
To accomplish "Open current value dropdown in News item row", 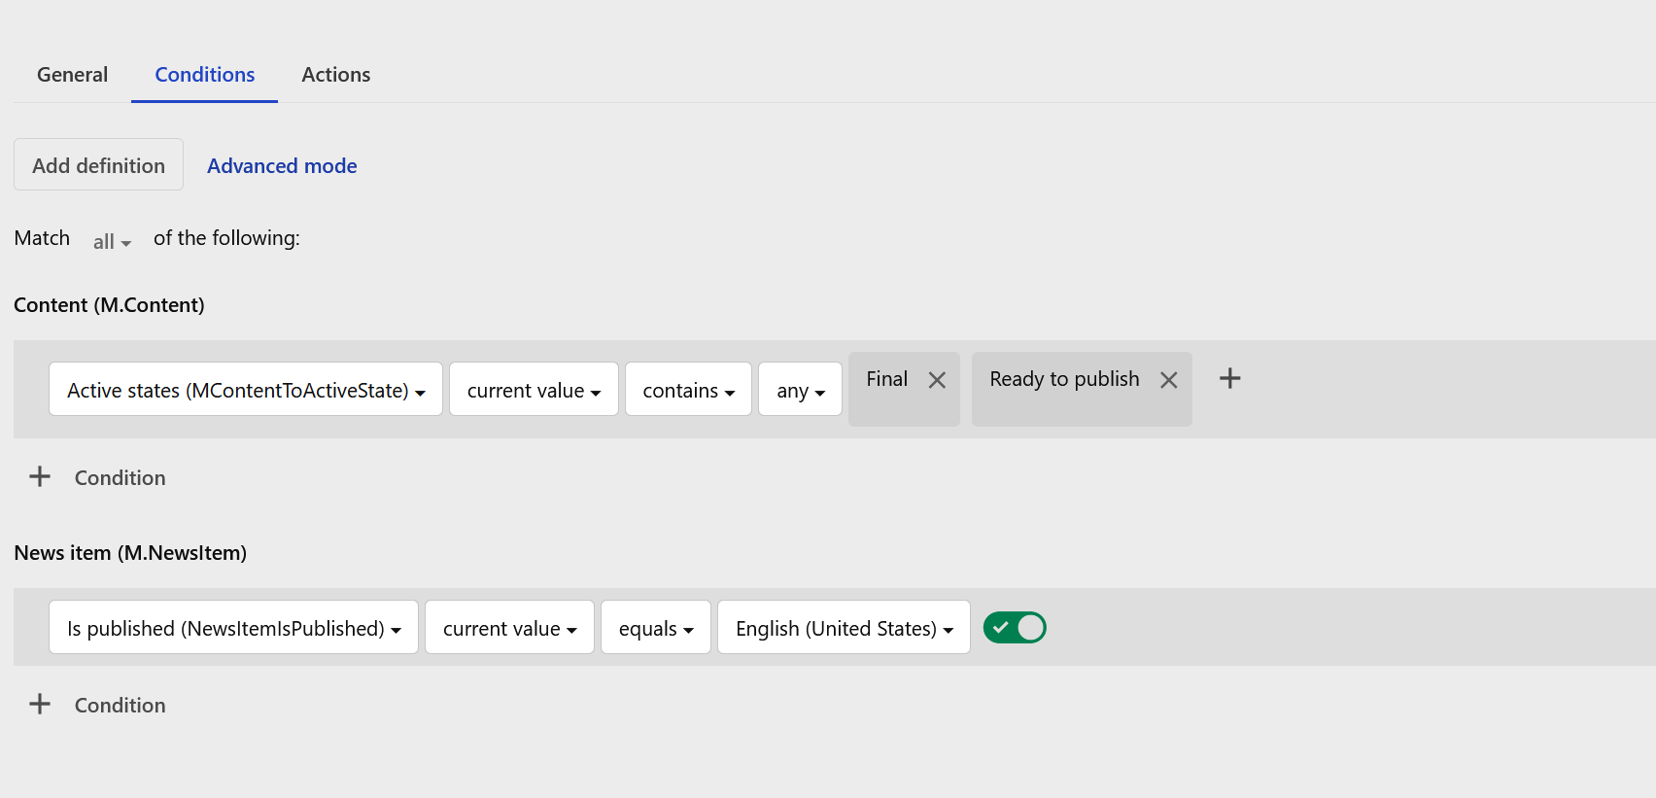I will pos(509,628).
